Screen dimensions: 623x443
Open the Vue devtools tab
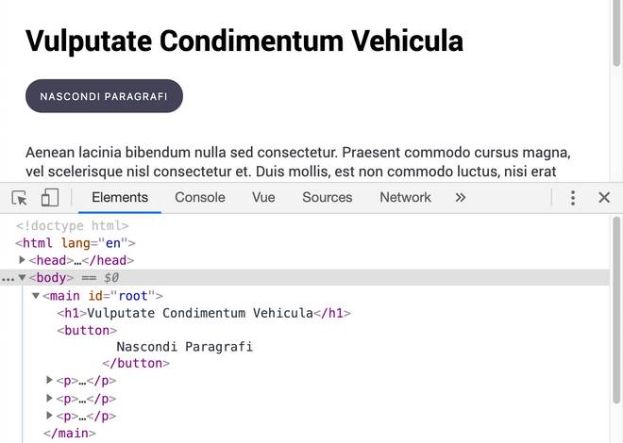coord(263,198)
